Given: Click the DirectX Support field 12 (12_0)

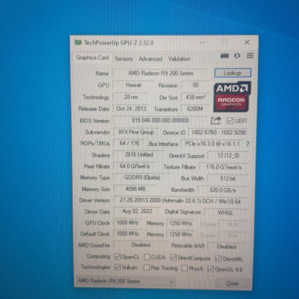Looking at the screenshot, I should [228, 155].
